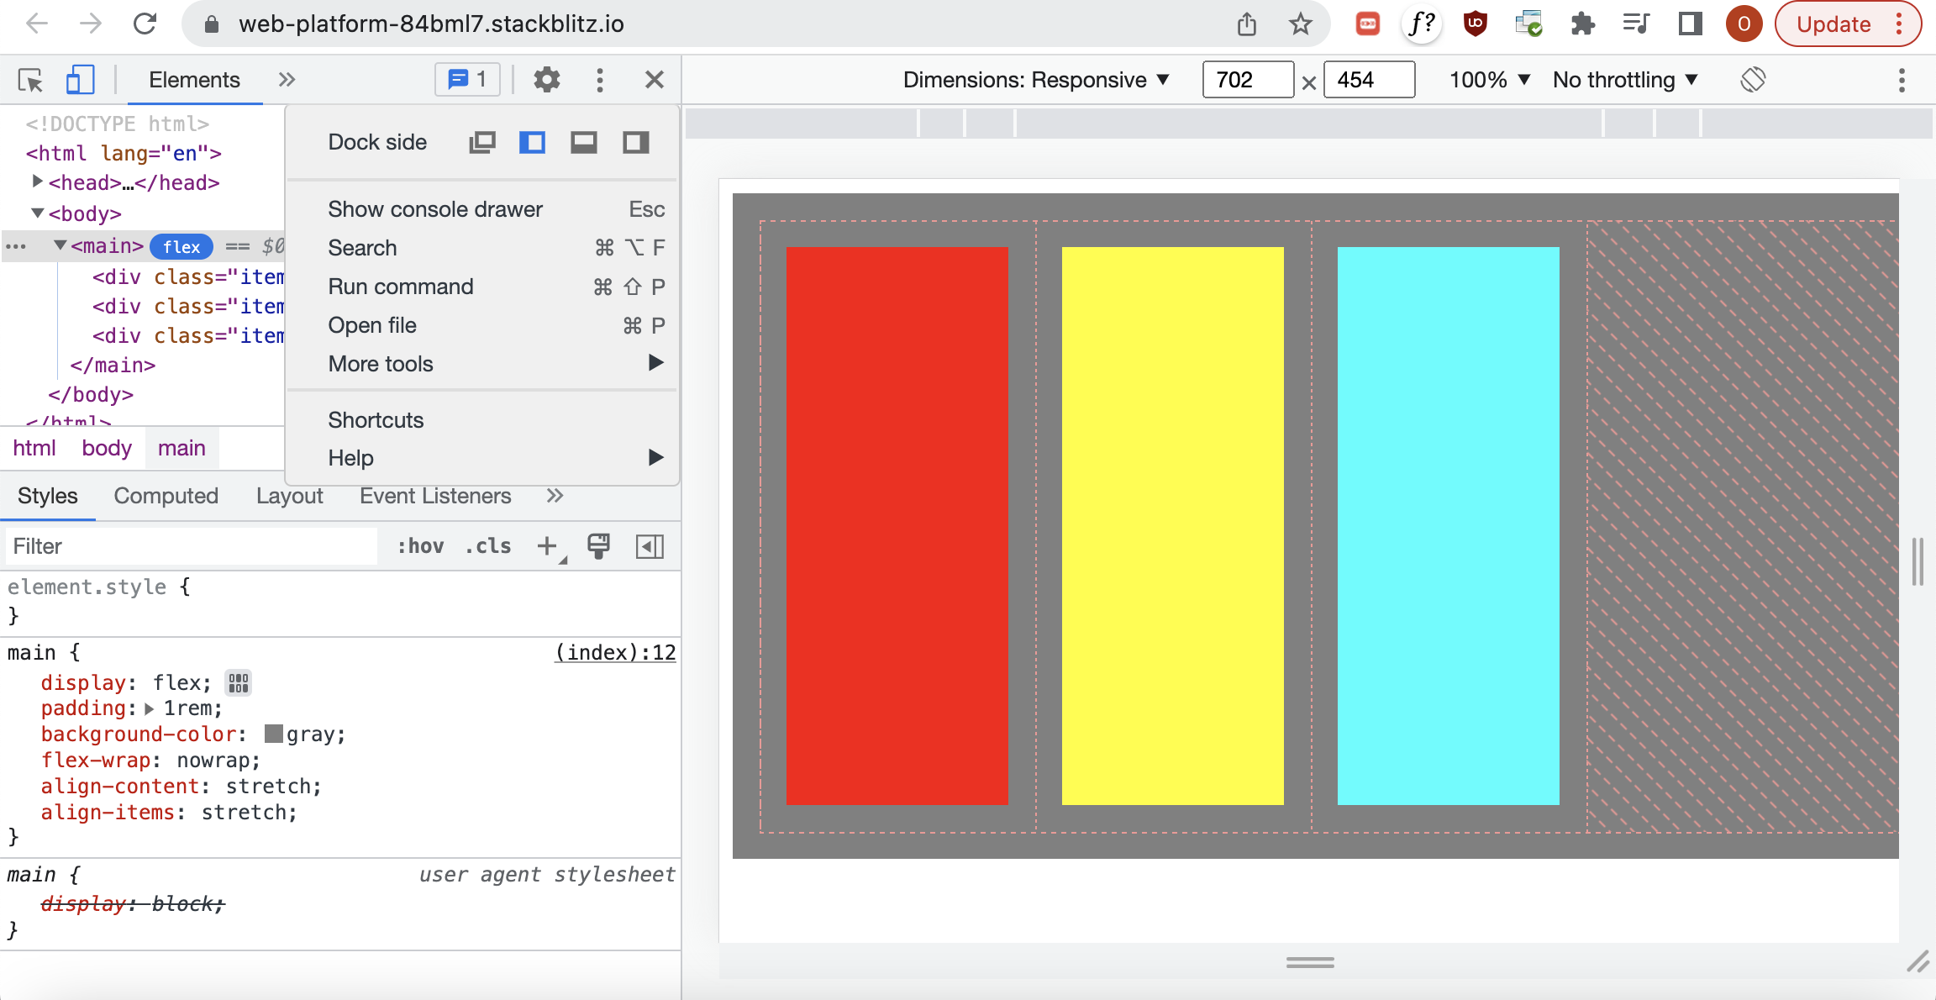Toggle the computed styles sidebar icon
Image resolution: width=1936 pixels, height=1000 pixels.
click(x=650, y=547)
